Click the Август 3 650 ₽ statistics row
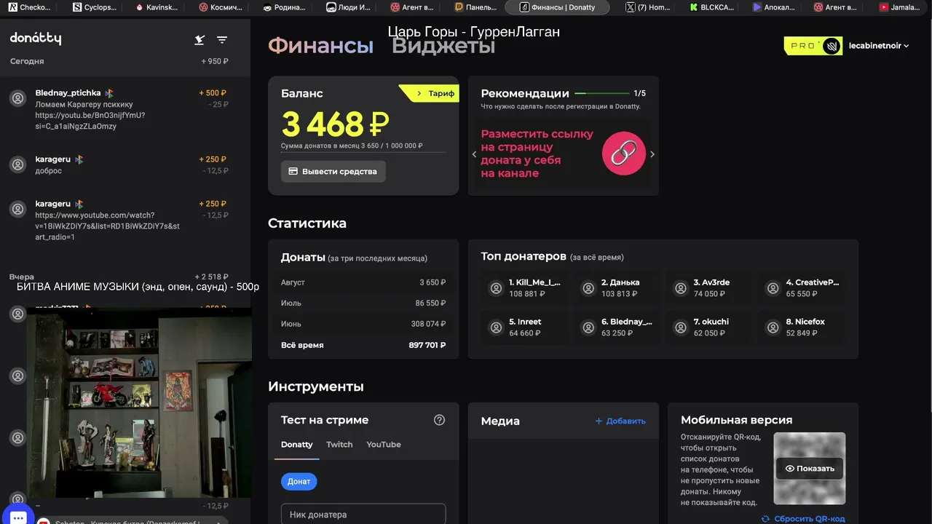The height and width of the screenshot is (524, 932). tap(363, 282)
